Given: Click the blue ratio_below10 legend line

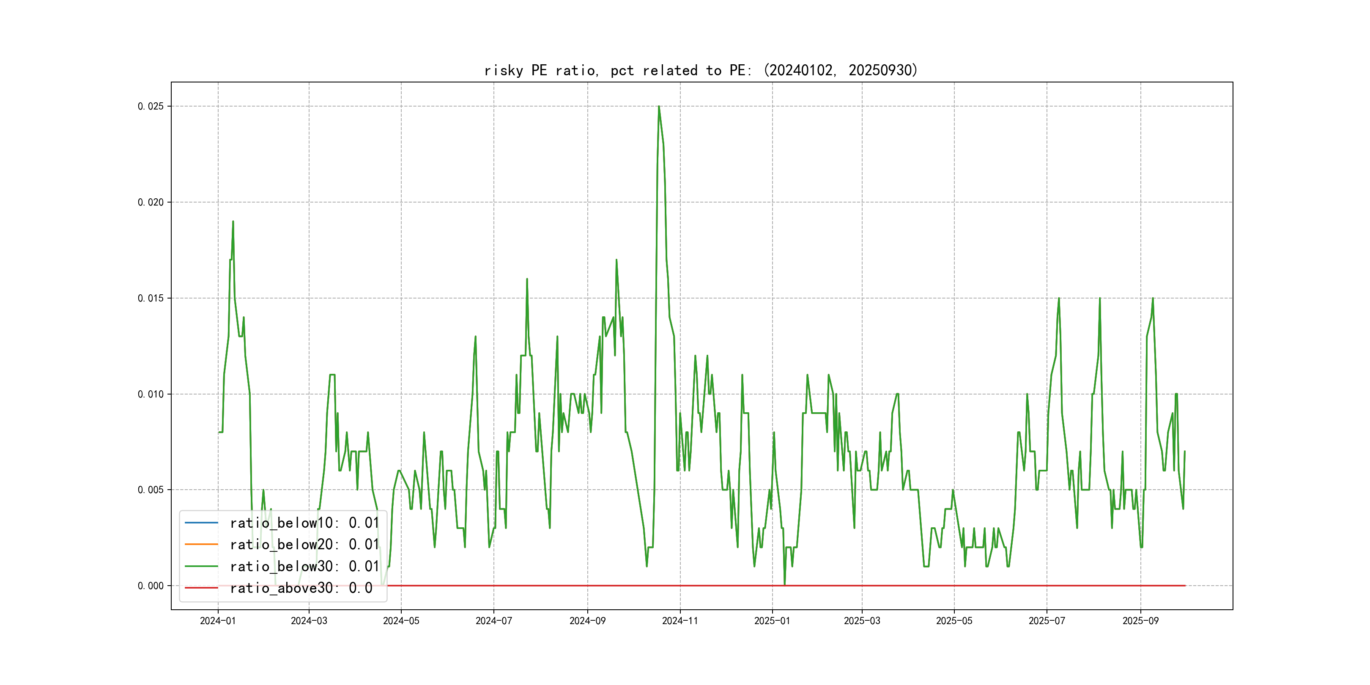Looking at the screenshot, I should [x=201, y=523].
